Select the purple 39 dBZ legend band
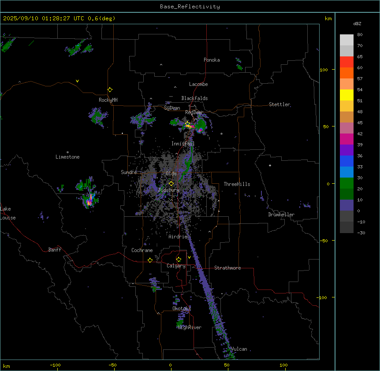This screenshot has width=380, height=371. pyautogui.click(x=346, y=150)
